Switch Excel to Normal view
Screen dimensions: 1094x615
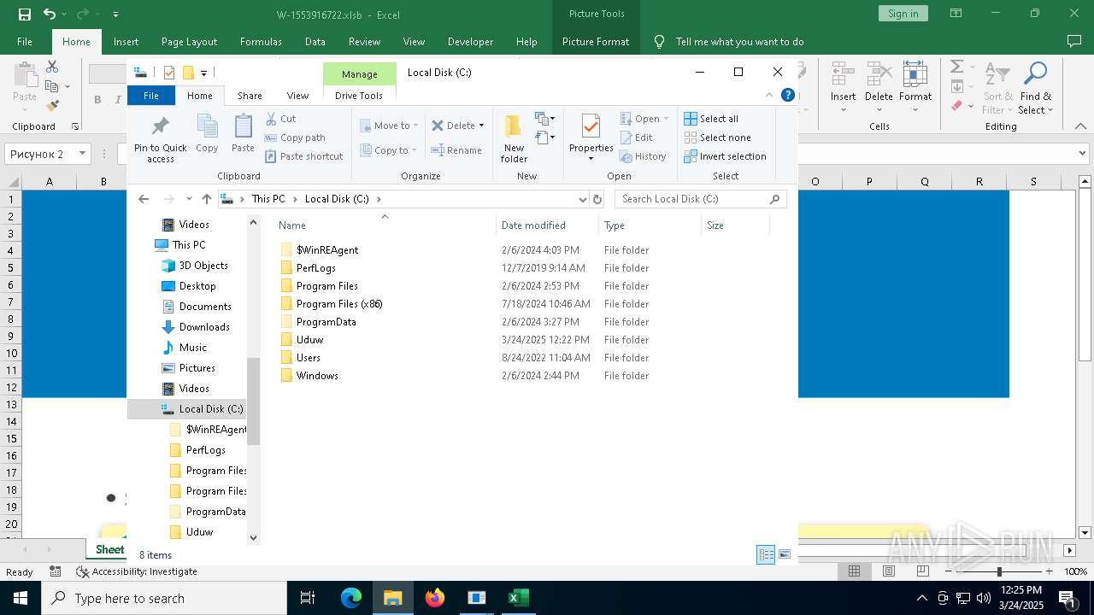tap(854, 571)
